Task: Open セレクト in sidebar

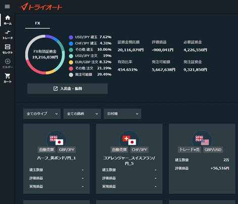Action: coord(8,49)
